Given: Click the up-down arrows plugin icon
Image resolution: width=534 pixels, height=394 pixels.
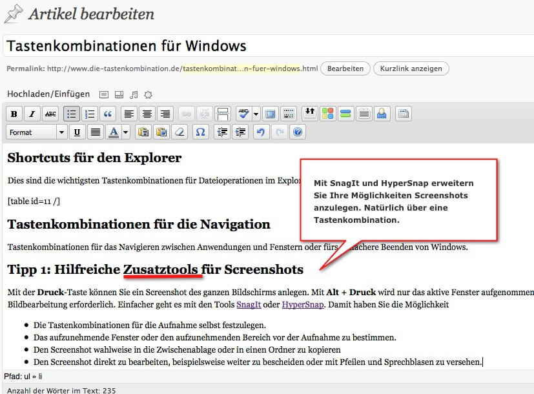Looking at the screenshot, I should click(x=309, y=114).
